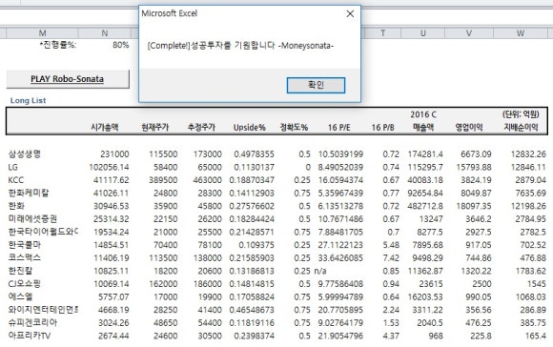Click the Long List heading

point(28,100)
